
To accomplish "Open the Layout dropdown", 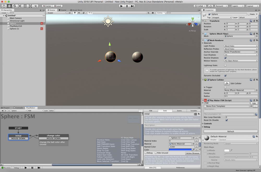I will [252, 6].
